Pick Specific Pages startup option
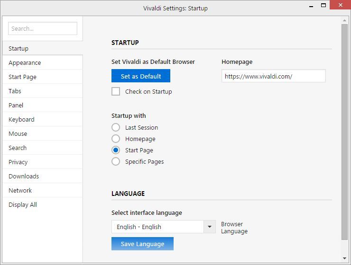Viewport: 351px width, 265px height. 116,161
